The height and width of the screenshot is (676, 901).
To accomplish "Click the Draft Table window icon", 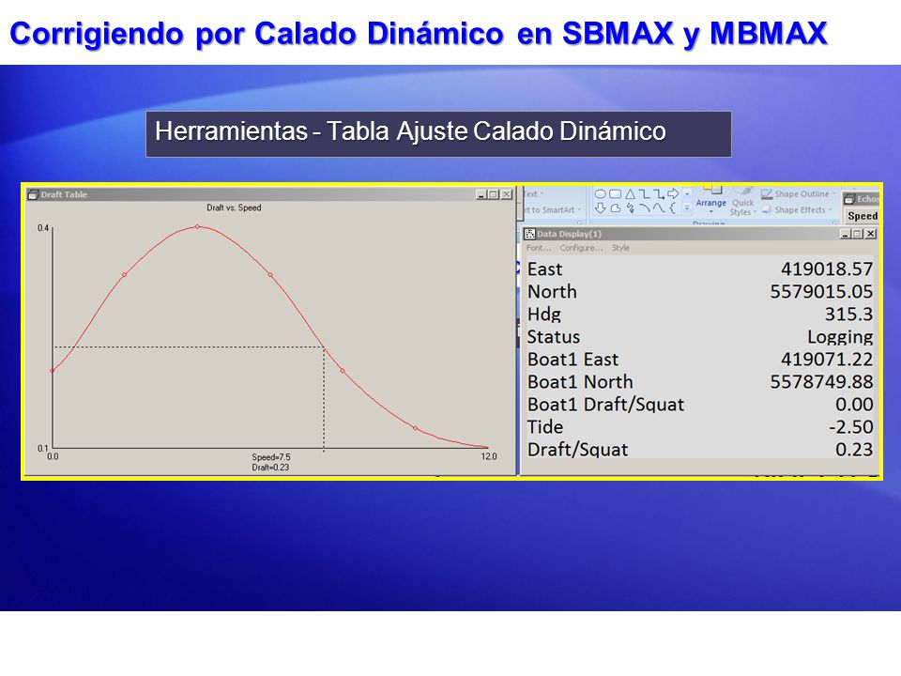I will point(33,194).
